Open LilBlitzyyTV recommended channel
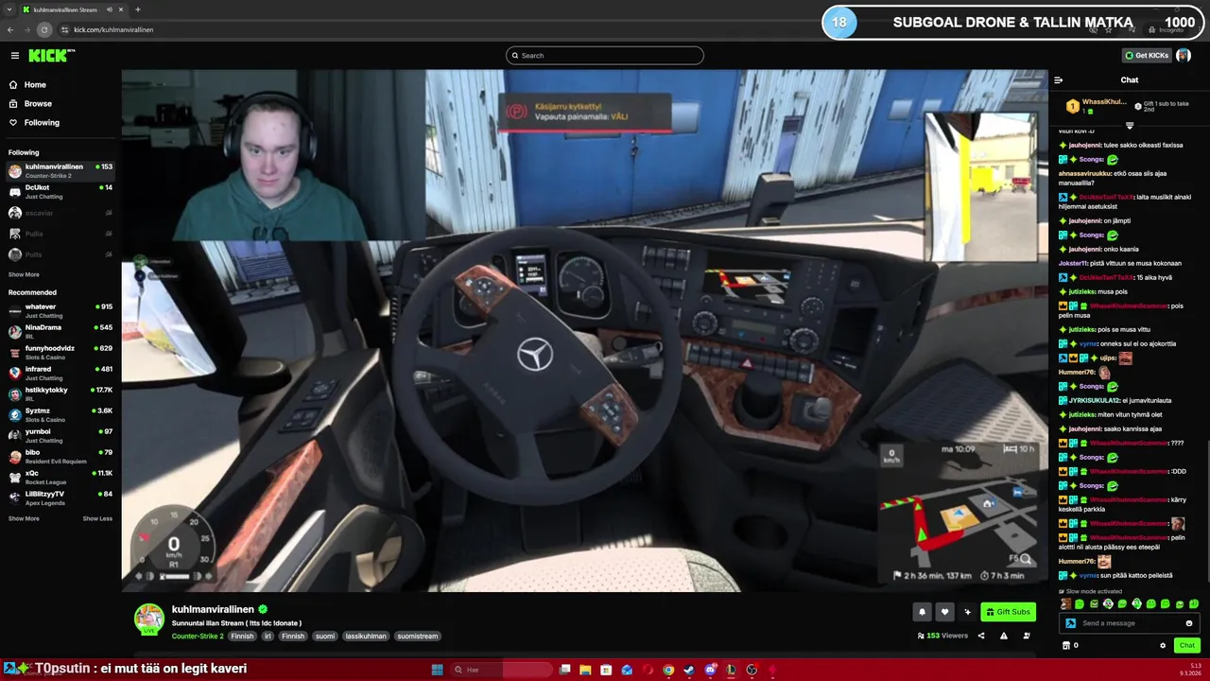 click(60, 498)
